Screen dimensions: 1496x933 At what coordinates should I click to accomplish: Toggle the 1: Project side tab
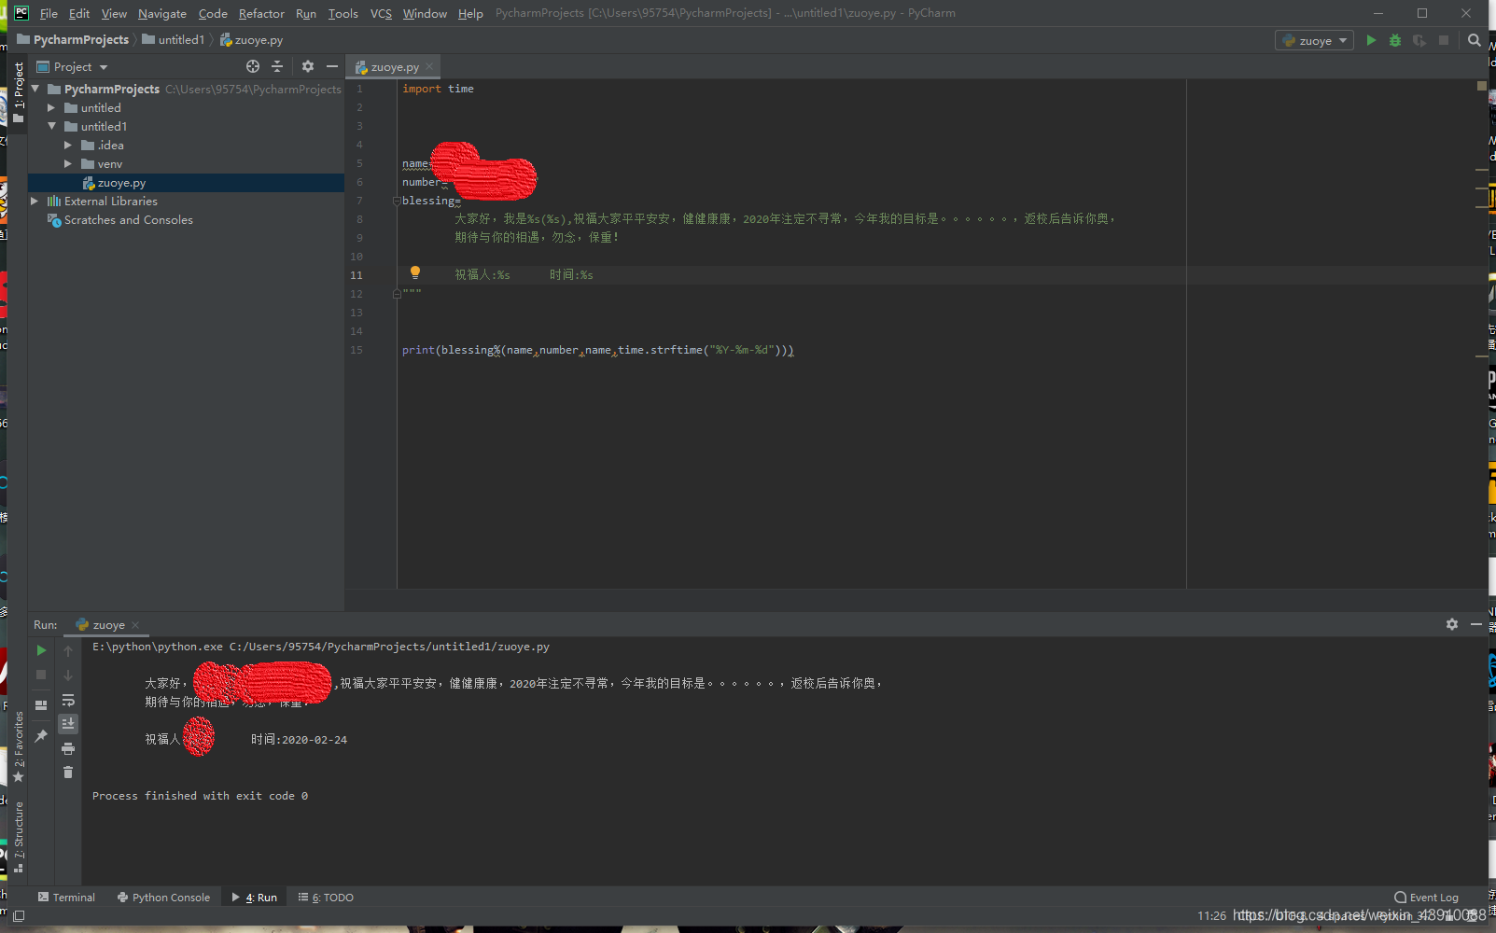(x=18, y=91)
